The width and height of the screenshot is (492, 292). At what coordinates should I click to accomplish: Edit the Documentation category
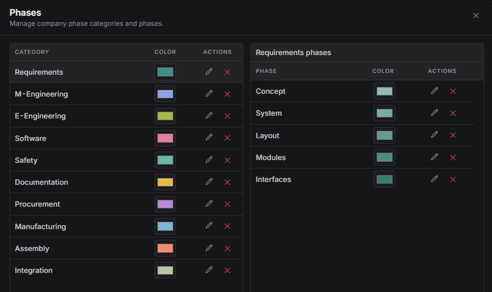click(209, 182)
